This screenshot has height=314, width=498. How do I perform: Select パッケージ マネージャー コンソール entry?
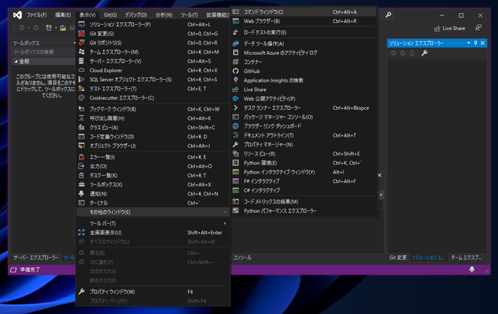303,117
